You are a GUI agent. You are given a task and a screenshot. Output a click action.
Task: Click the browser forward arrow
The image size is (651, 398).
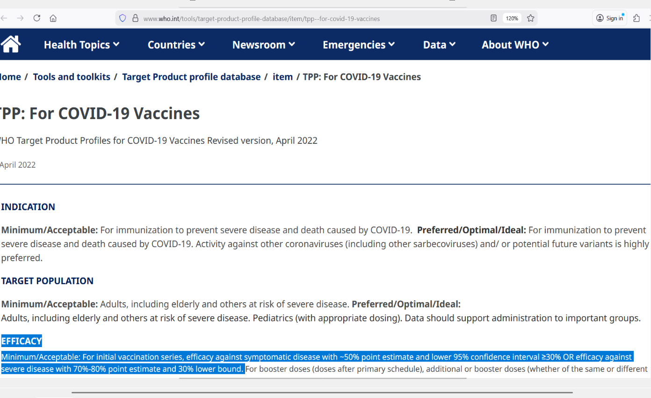[20, 18]
